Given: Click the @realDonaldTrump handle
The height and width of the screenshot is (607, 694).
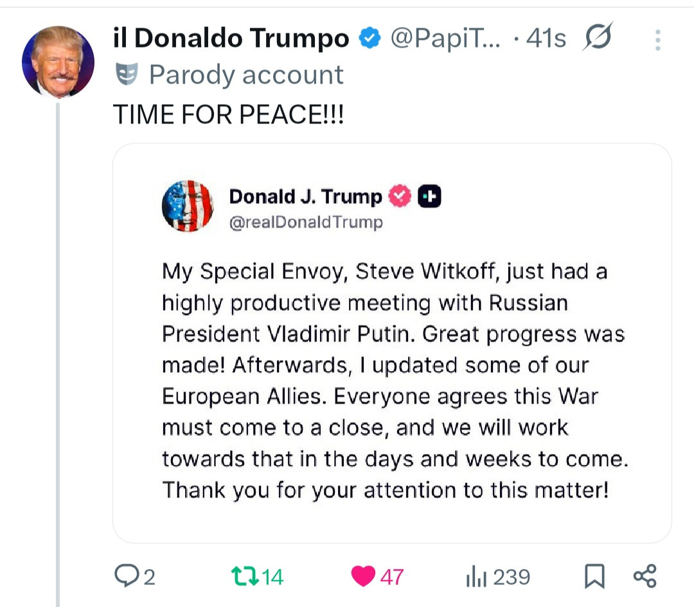Looking at the screenshot, I should pyautogui.click(x=306, y=222).
